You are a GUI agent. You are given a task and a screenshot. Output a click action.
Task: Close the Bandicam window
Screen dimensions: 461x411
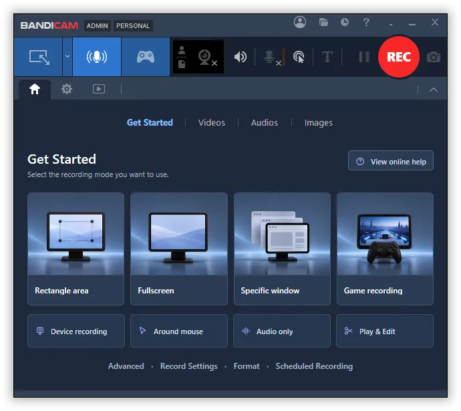tap(435, 22)
